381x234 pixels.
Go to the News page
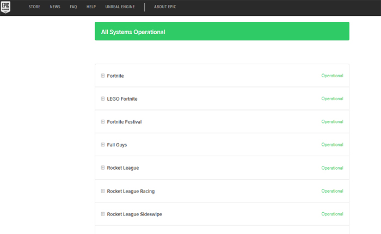55,7
